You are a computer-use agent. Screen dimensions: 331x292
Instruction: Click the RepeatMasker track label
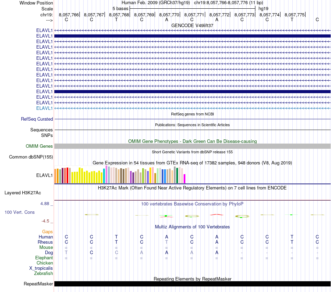(38, 284)
